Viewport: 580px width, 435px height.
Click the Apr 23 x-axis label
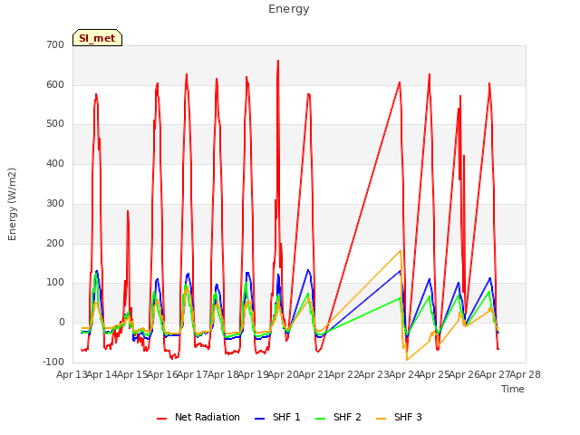tap(374, 374)
